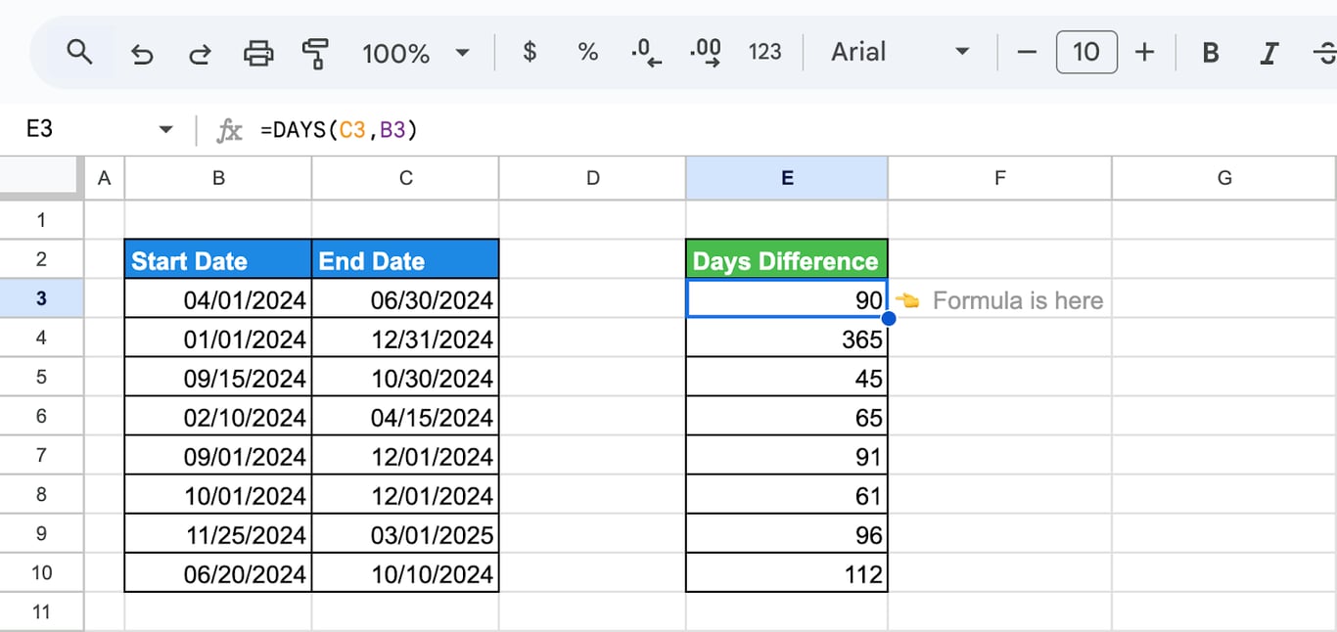Select cell with start date 01/01/2024
The image size is (1337, 632).
(x=218, y=339)
